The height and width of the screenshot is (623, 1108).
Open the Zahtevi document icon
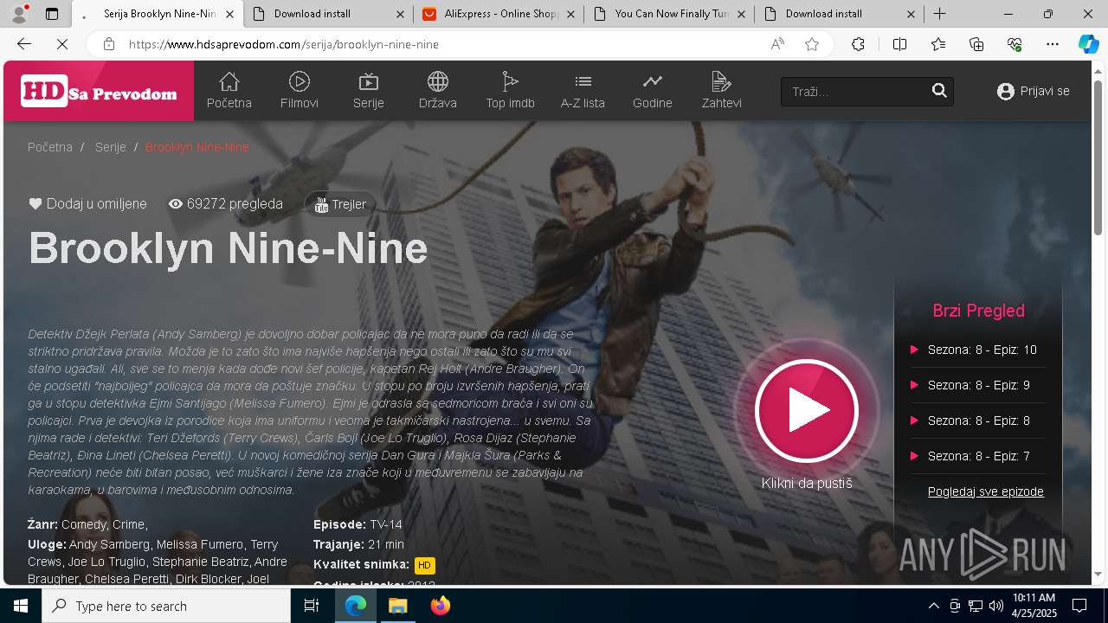(x=721, y=91)
